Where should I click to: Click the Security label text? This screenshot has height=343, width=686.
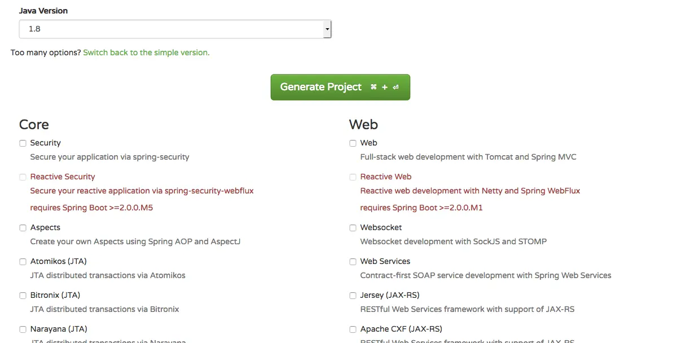coord(45,143)
